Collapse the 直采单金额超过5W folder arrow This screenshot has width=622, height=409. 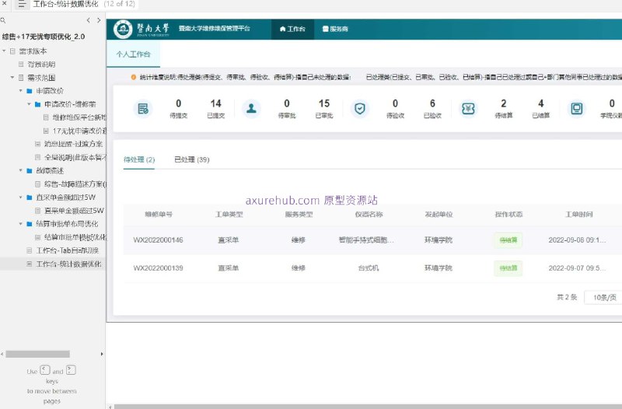(21, 198)
